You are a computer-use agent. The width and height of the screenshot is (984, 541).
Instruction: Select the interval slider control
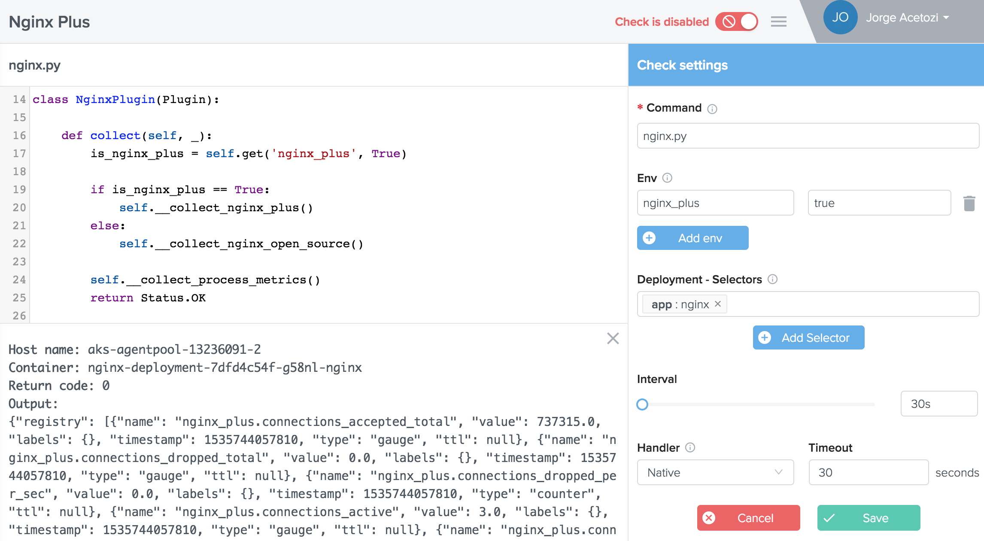[643, 402]
